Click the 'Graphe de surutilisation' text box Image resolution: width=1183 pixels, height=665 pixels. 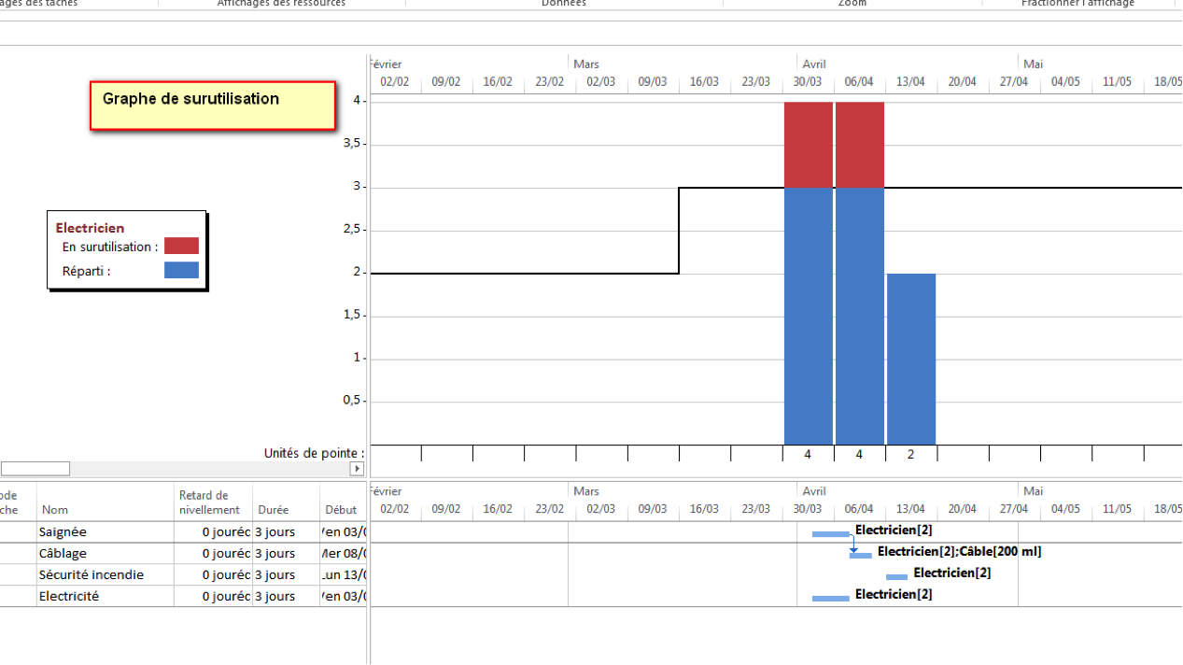(213, 106)
